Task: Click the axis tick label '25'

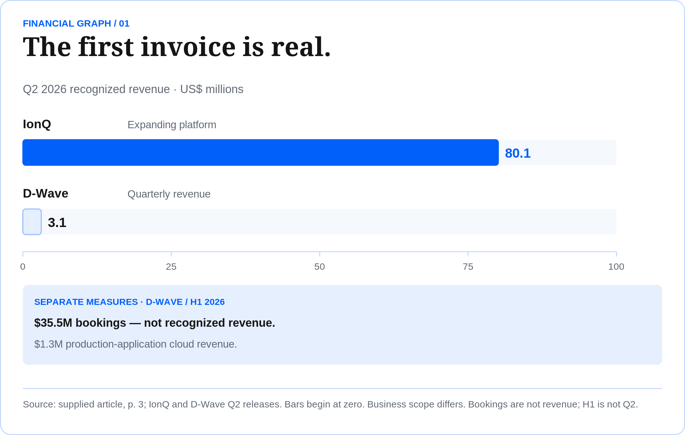Action: coord(171,267)
